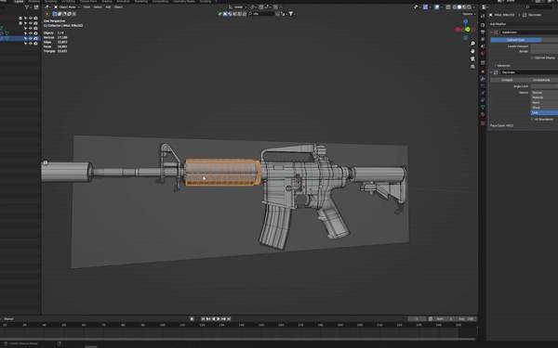
Task: Open the Scene properties tab
Action: 483,46
